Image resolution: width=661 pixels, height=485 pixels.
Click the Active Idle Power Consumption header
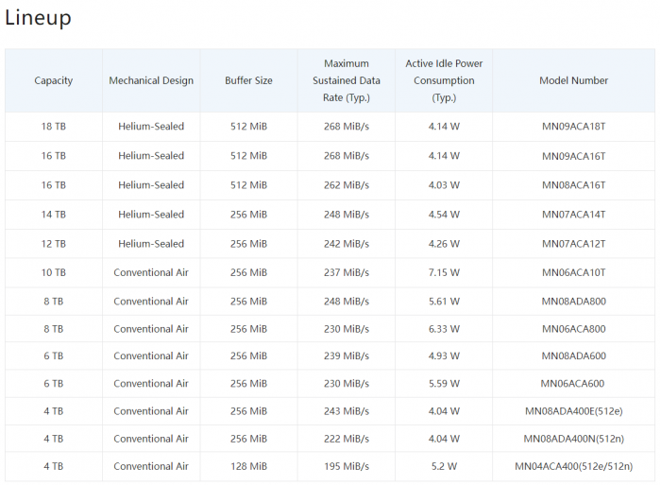point(444,80)
